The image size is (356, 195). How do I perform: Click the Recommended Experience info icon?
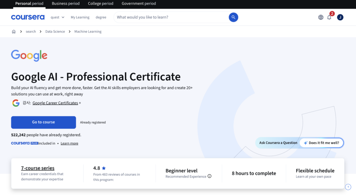[209, 176]
